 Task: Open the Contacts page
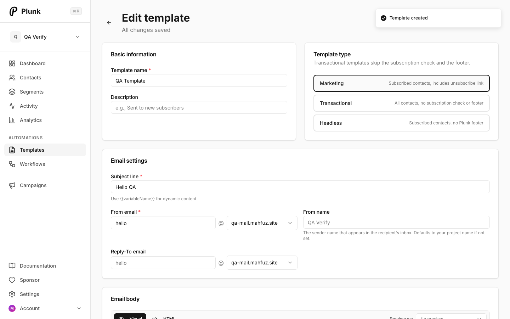(x=45, y=78)
